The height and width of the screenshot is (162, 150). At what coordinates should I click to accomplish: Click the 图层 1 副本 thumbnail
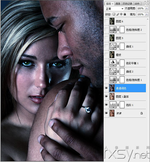coord(112,96)
